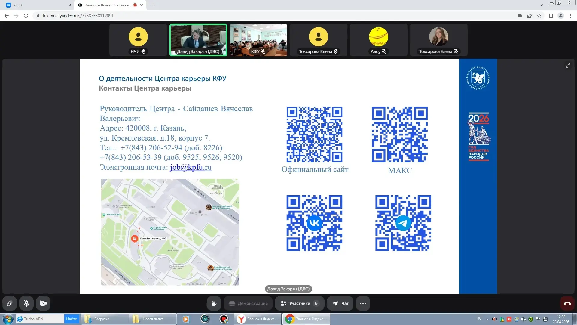Click the Telegram QR code
The width and height of the screenshot is (577, 325).
tap(403, 223)
